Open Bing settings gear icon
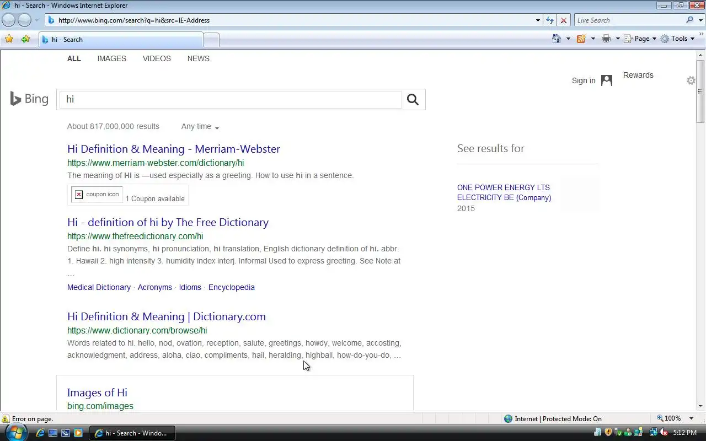Image resolution: width=706 pixels, height=441 pixels. (x=691, y=80)
